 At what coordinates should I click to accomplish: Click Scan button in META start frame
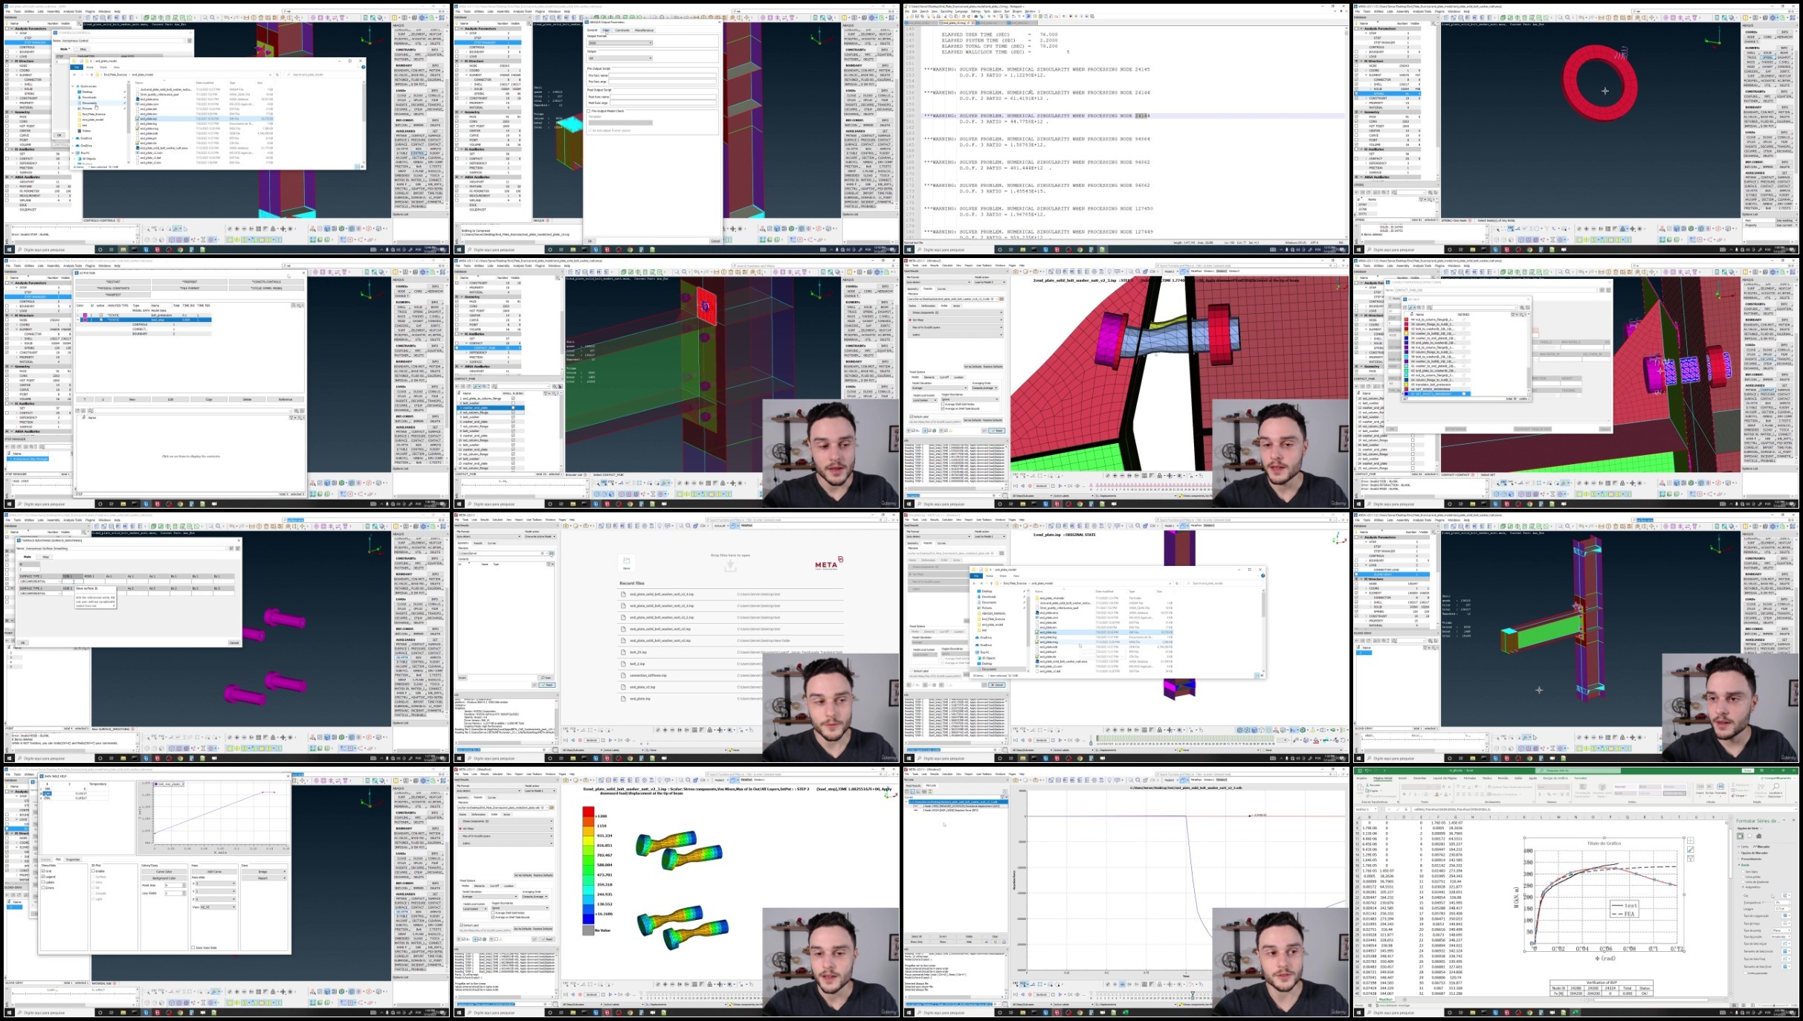tap(546, 677)
